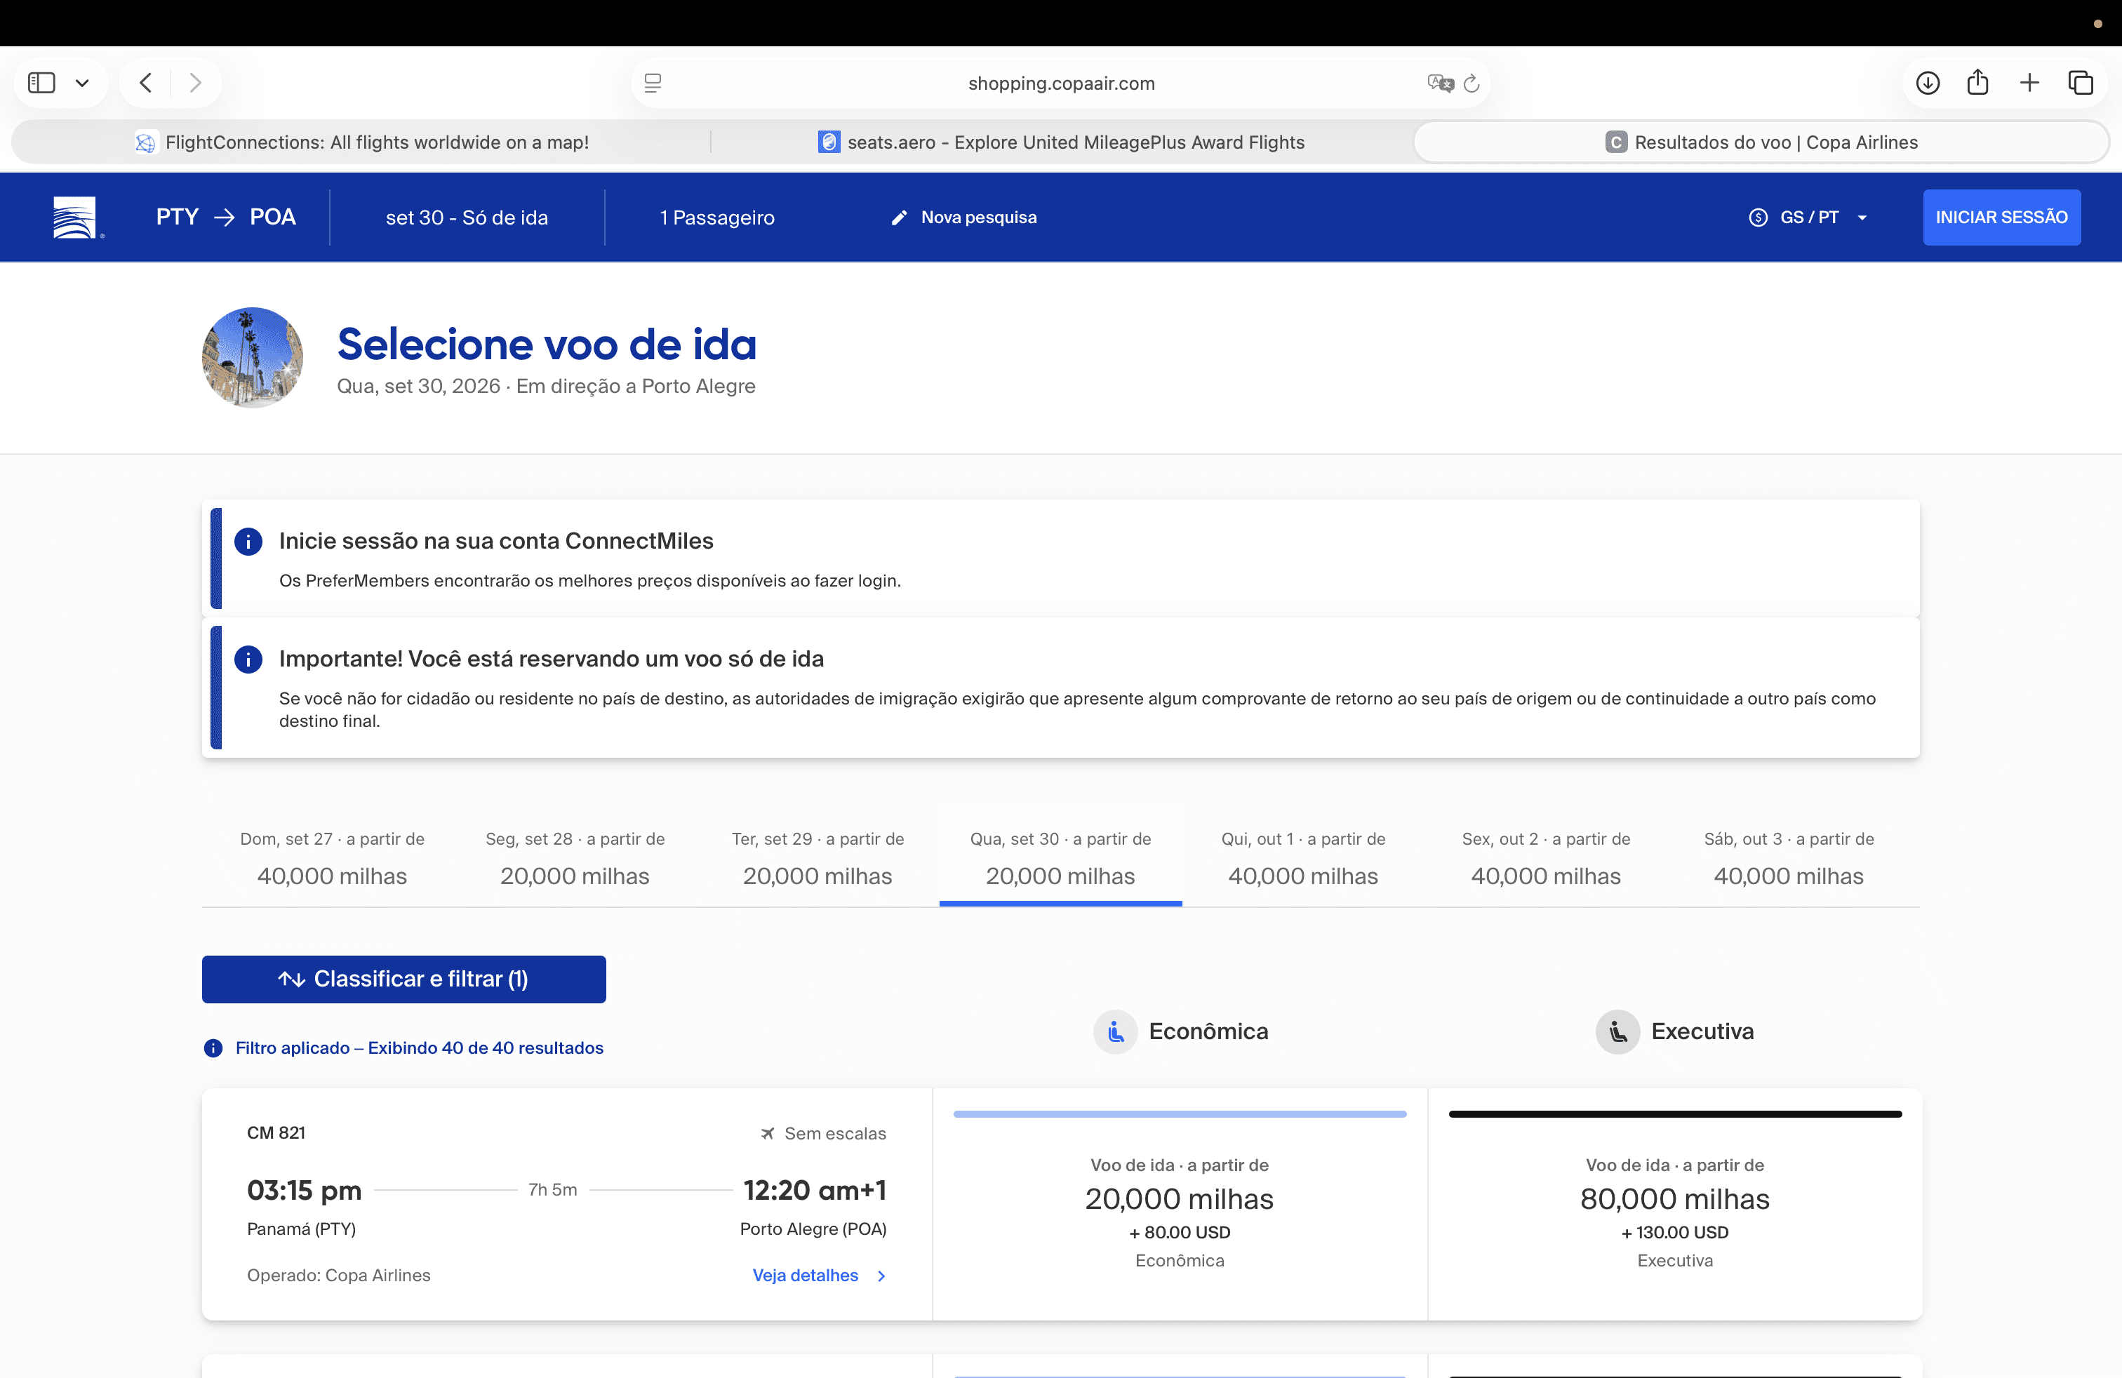
Task: Choose the 80,000 milhas Executiva fare
Action: 1674,1204
